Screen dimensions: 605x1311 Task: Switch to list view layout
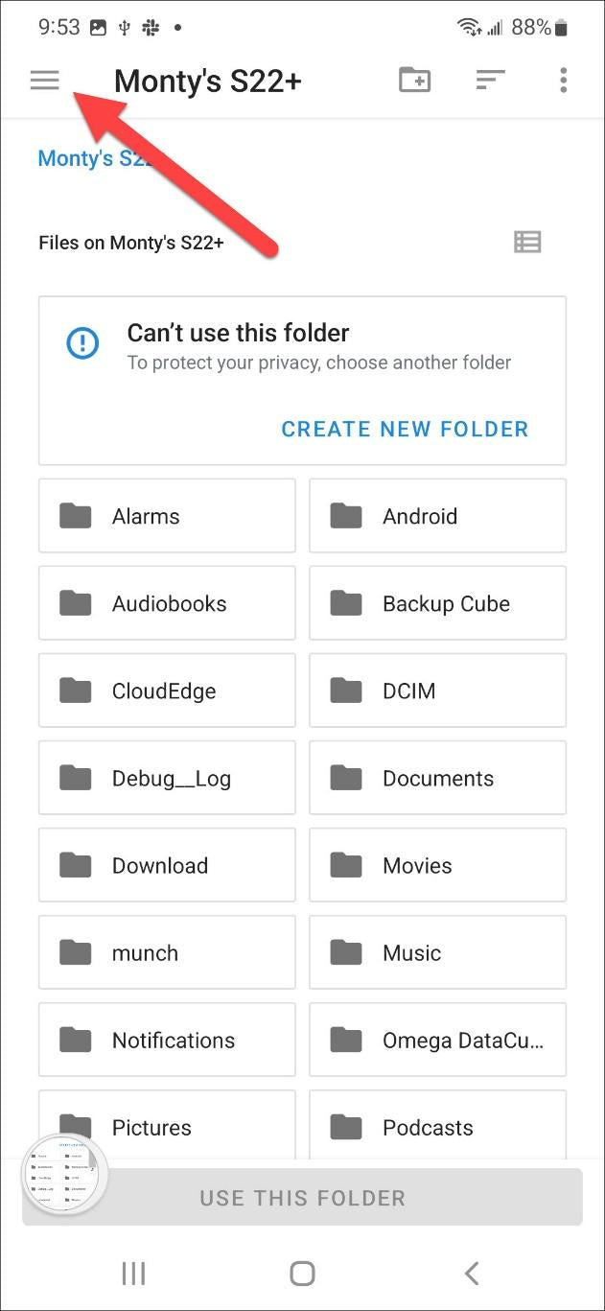527,242
